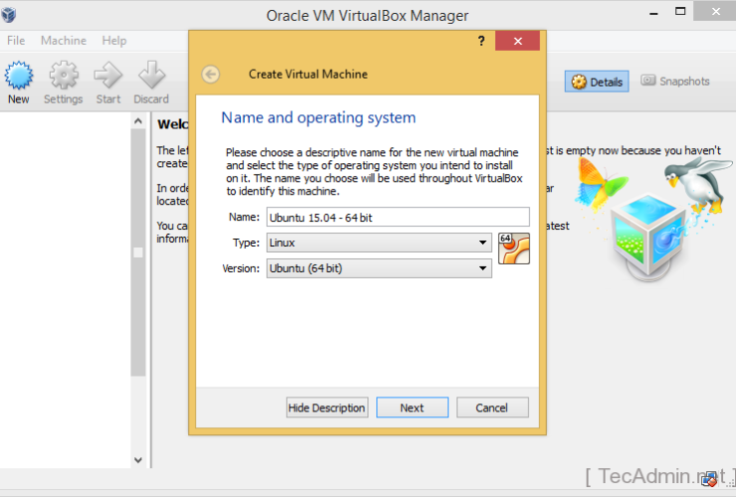Click the back arrow in wizard
Image resolution: width=736 pixels, height=497 pixels.
point(210,74)
